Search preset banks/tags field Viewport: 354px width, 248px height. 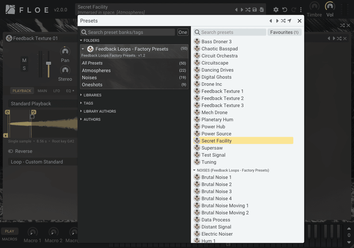(x=128, y=32)
